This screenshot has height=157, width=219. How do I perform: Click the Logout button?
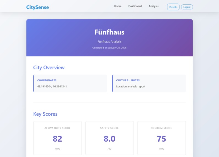187,7
